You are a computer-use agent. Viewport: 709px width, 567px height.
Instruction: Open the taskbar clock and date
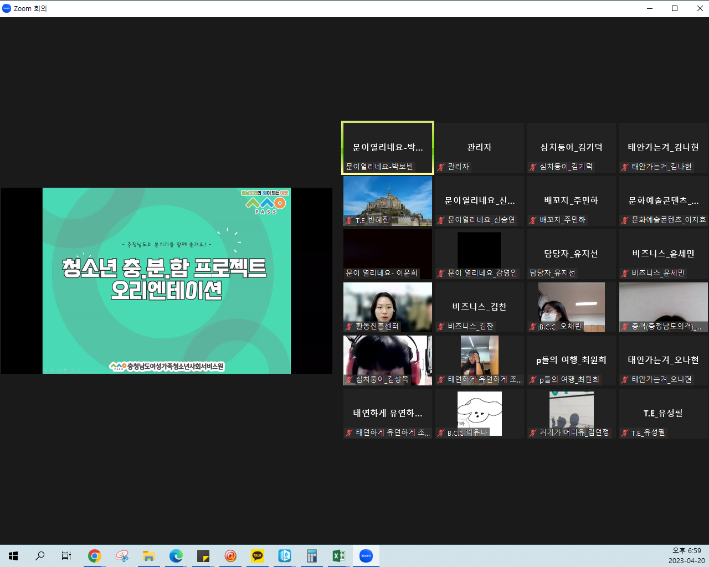pos(686,556)
